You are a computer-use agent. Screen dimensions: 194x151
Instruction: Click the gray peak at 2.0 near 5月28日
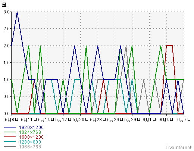tap(126, 46)
